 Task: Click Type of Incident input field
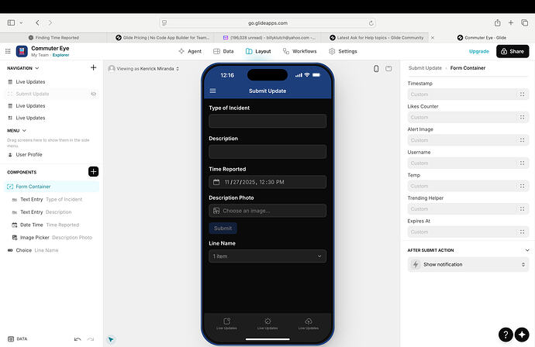(267, 121)
